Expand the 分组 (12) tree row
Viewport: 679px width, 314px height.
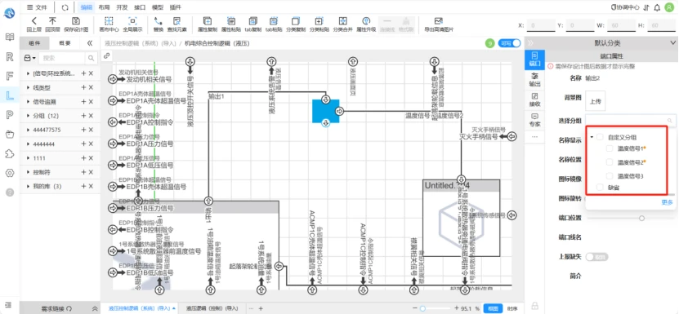coord(29,116)
